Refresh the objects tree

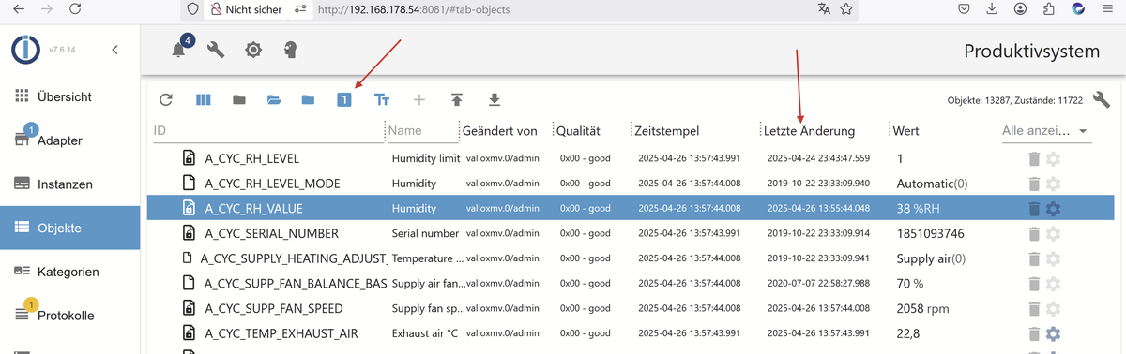click(x=166, y=99)
